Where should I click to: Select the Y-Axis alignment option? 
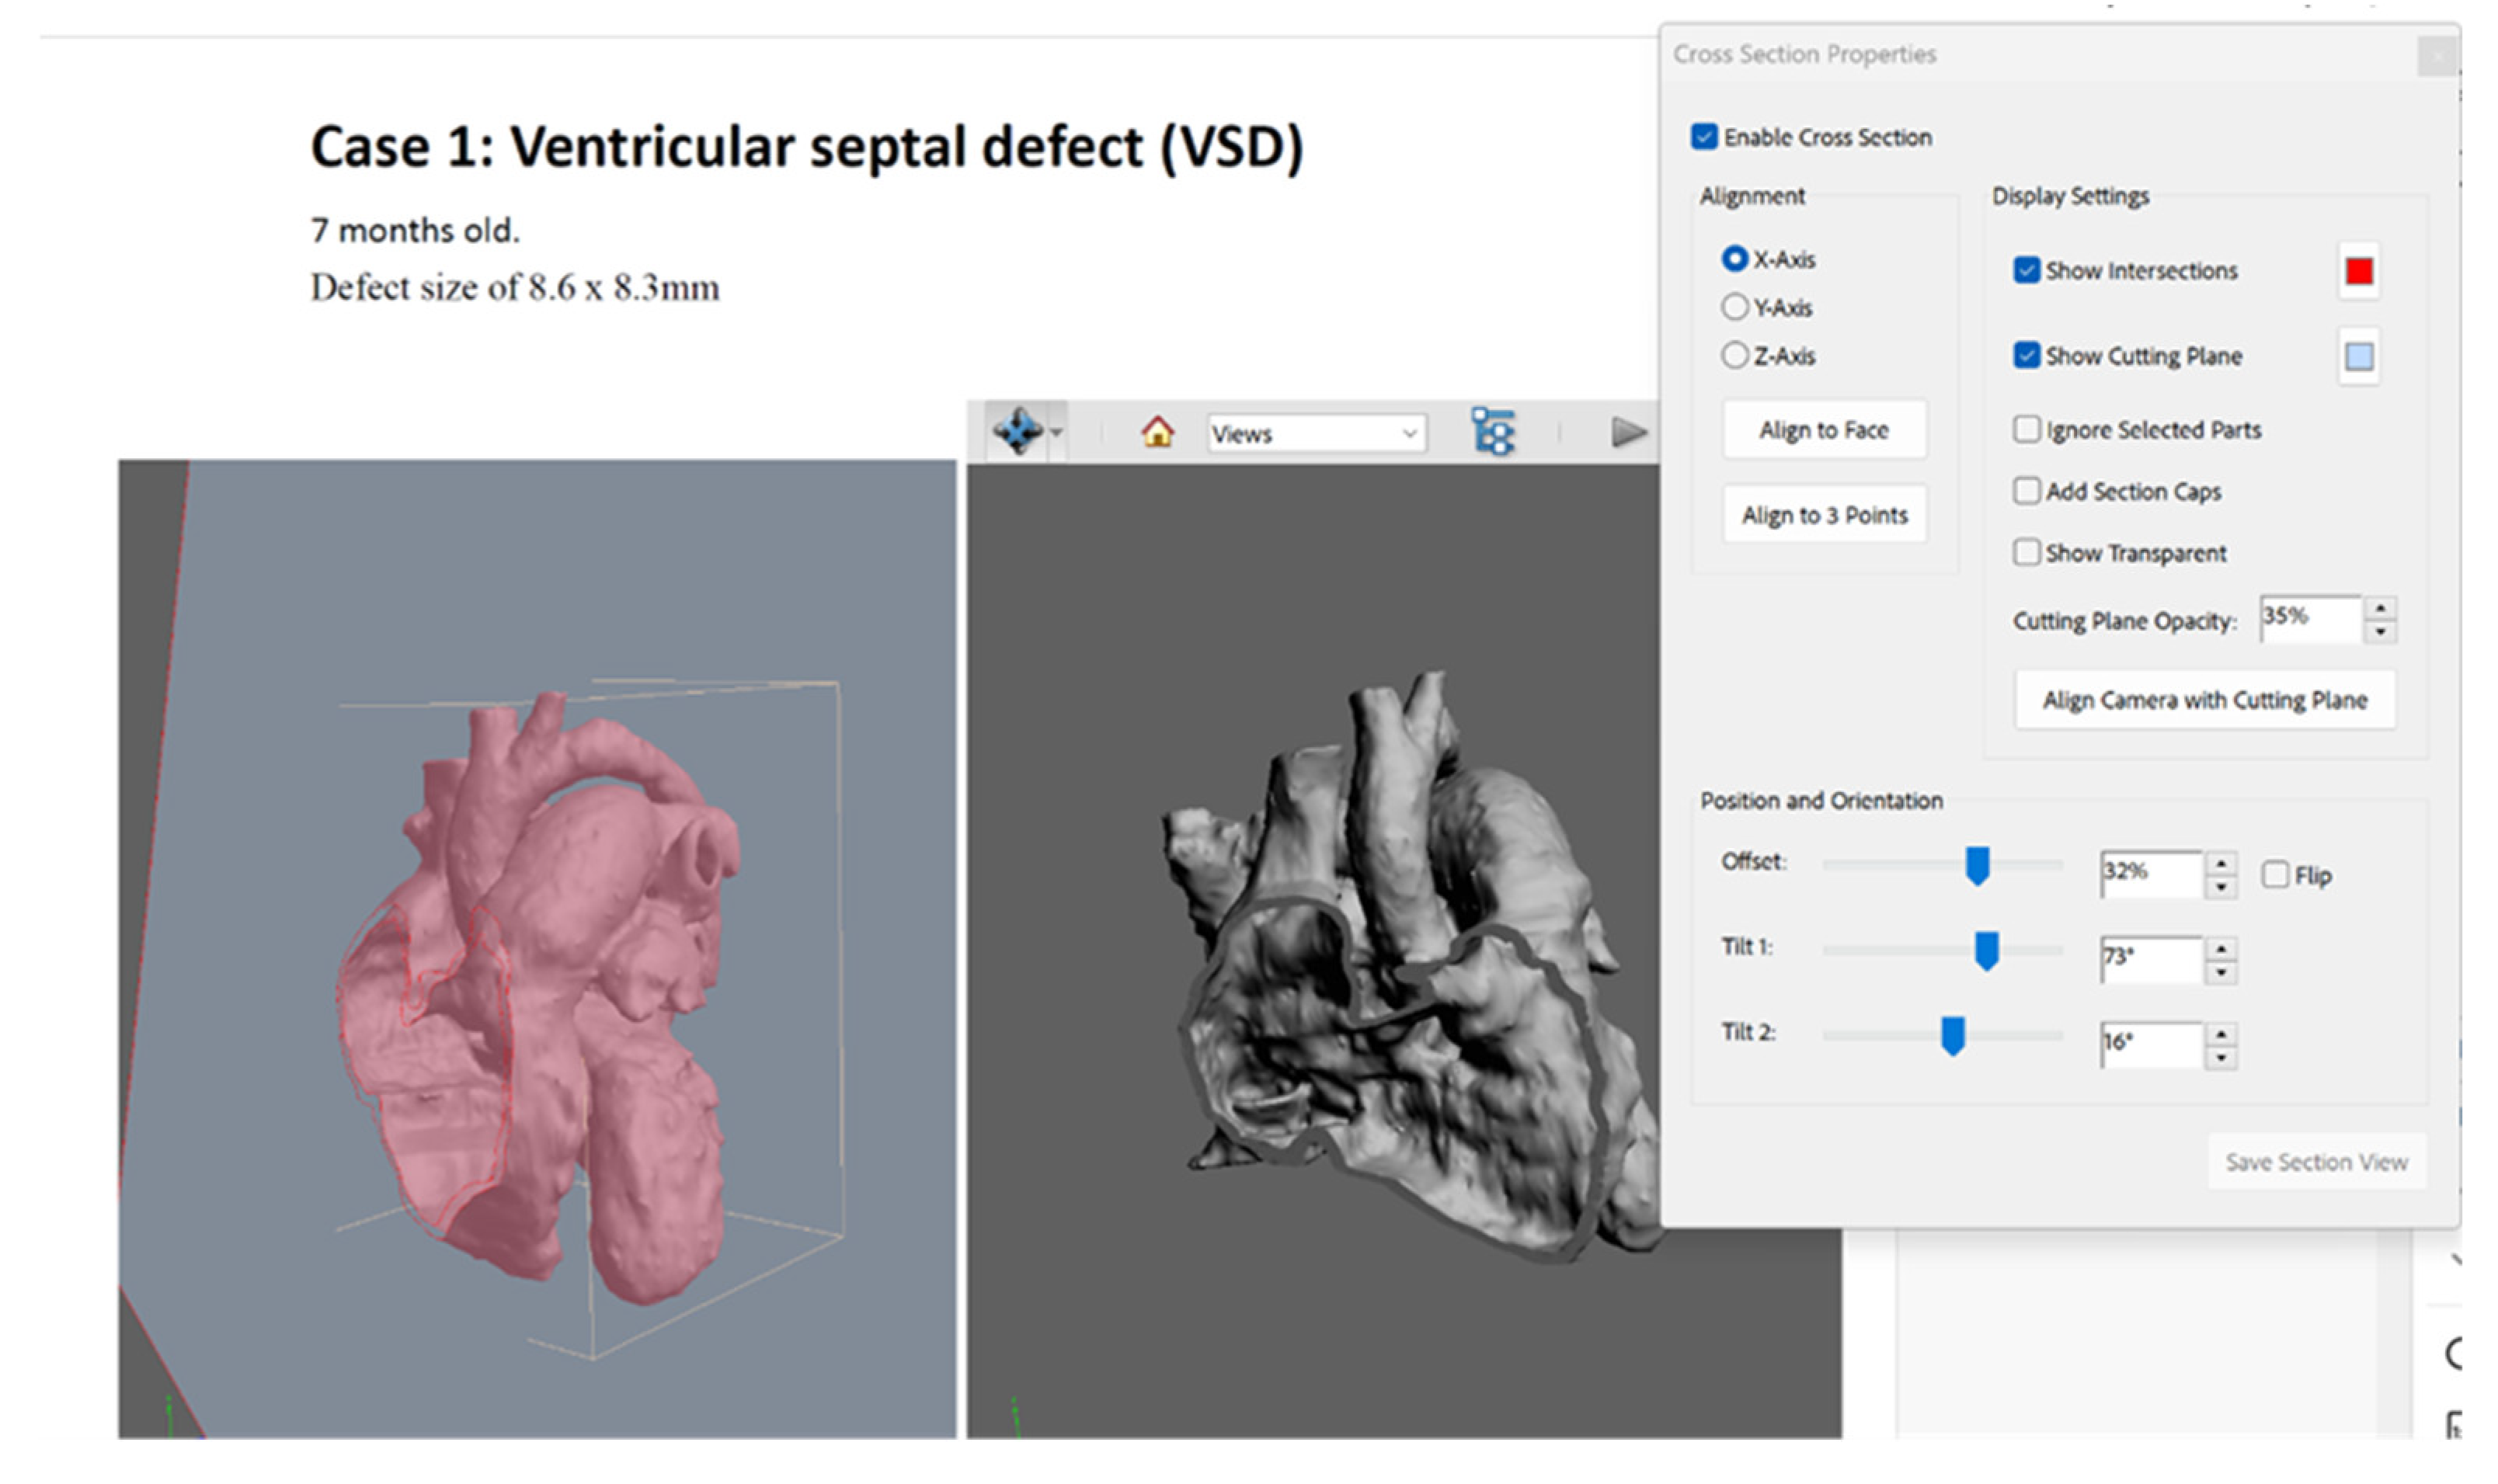(x=1734, y=307)
